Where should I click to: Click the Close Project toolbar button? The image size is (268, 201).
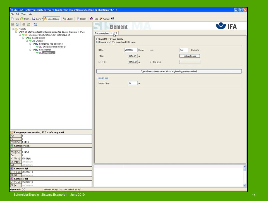point(52,19)
